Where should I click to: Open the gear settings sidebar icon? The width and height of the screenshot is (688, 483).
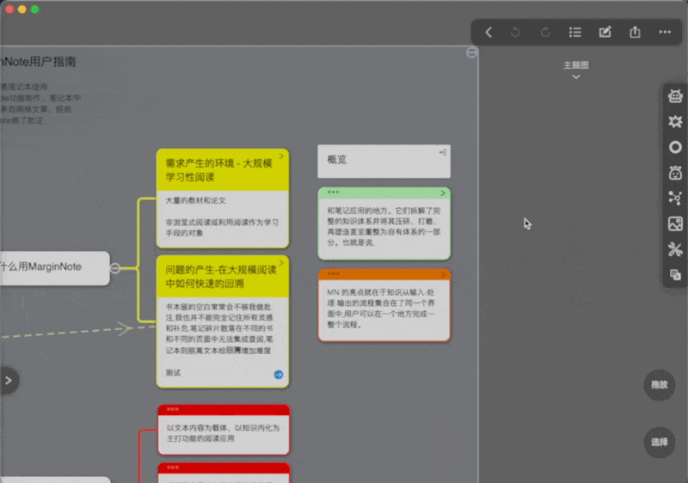point(675,121)
